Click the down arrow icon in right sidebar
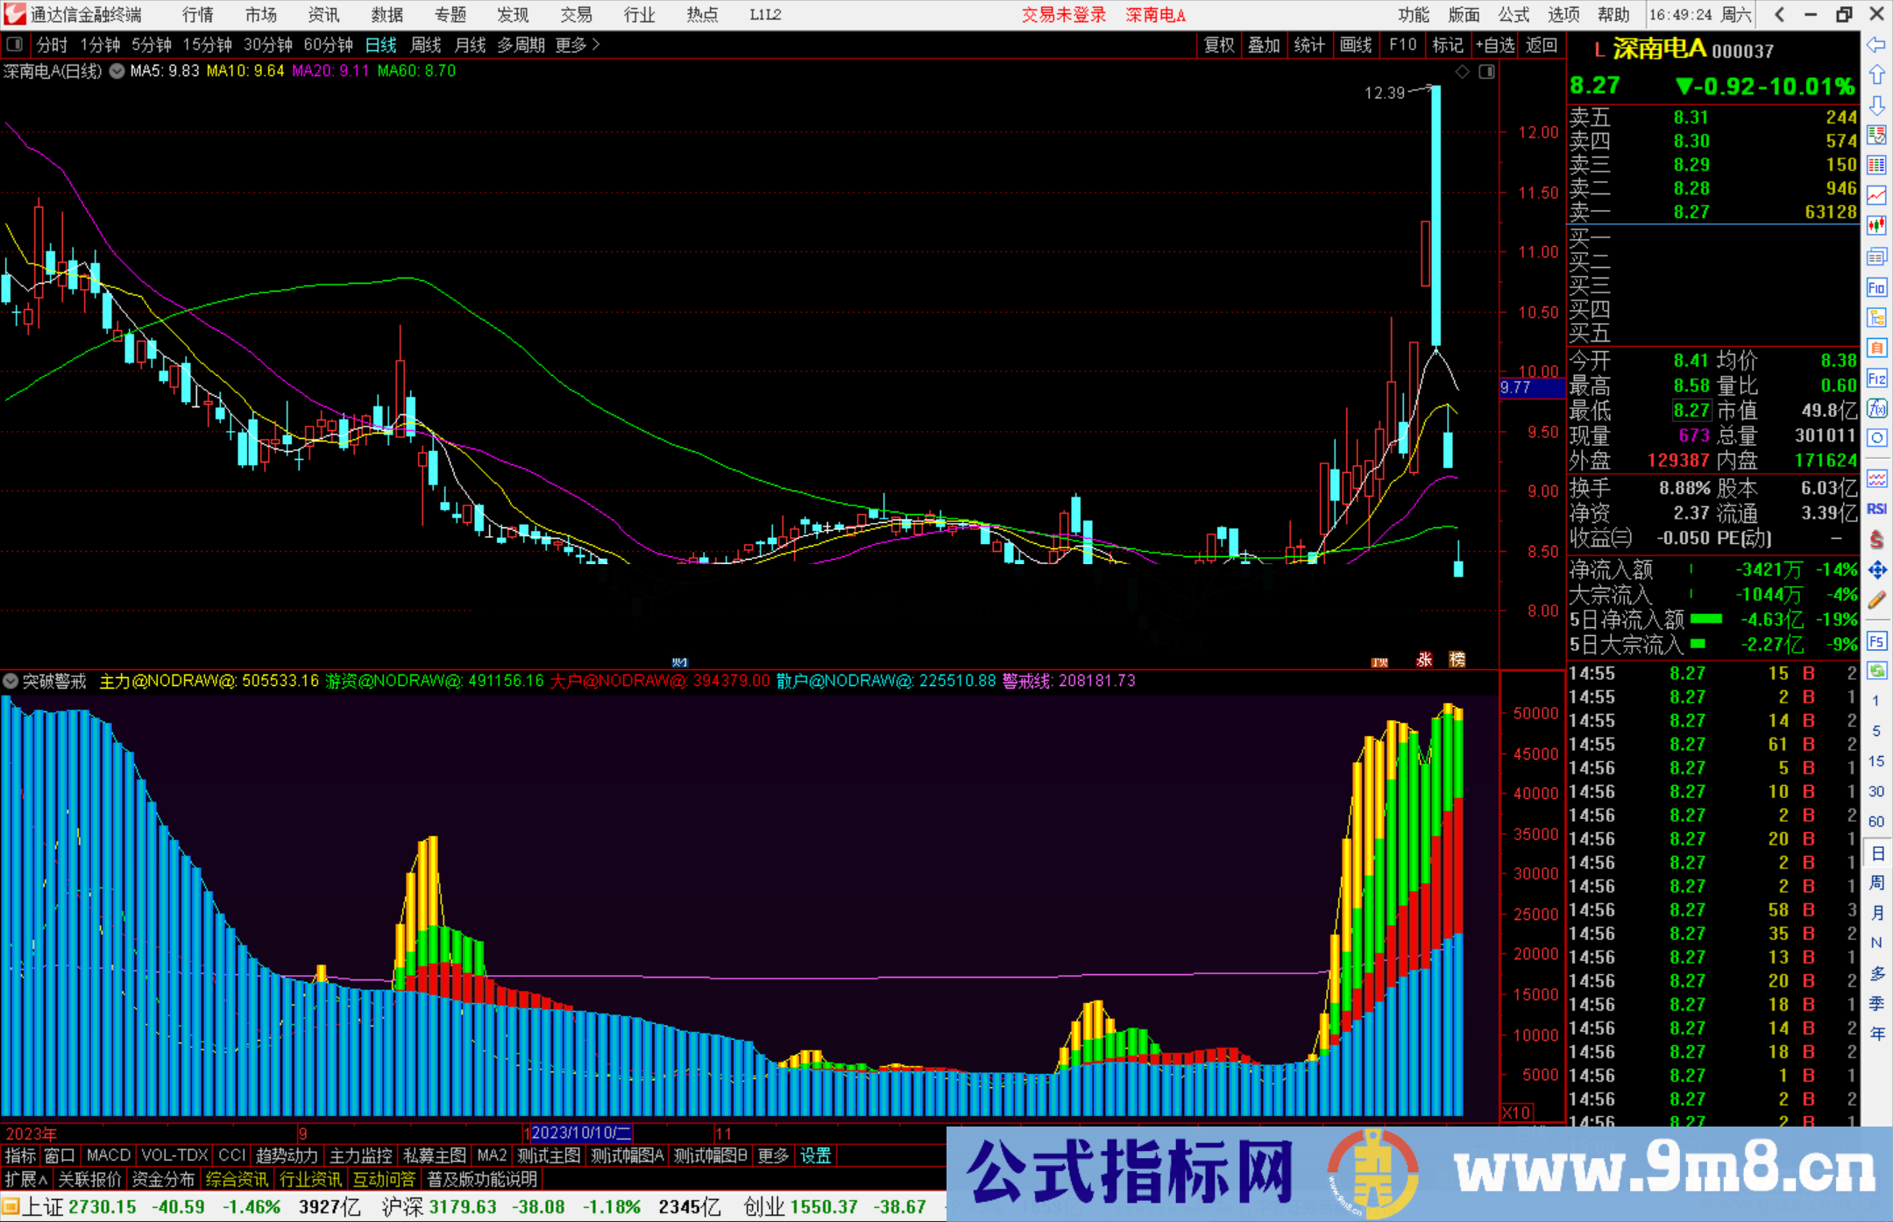 1876,105
